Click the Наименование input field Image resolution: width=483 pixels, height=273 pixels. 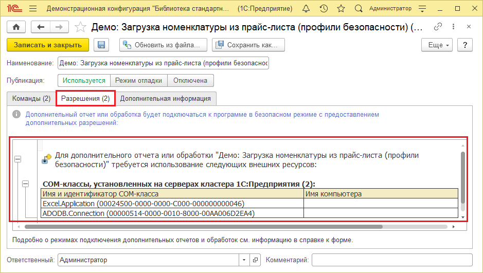coord(163,63)
